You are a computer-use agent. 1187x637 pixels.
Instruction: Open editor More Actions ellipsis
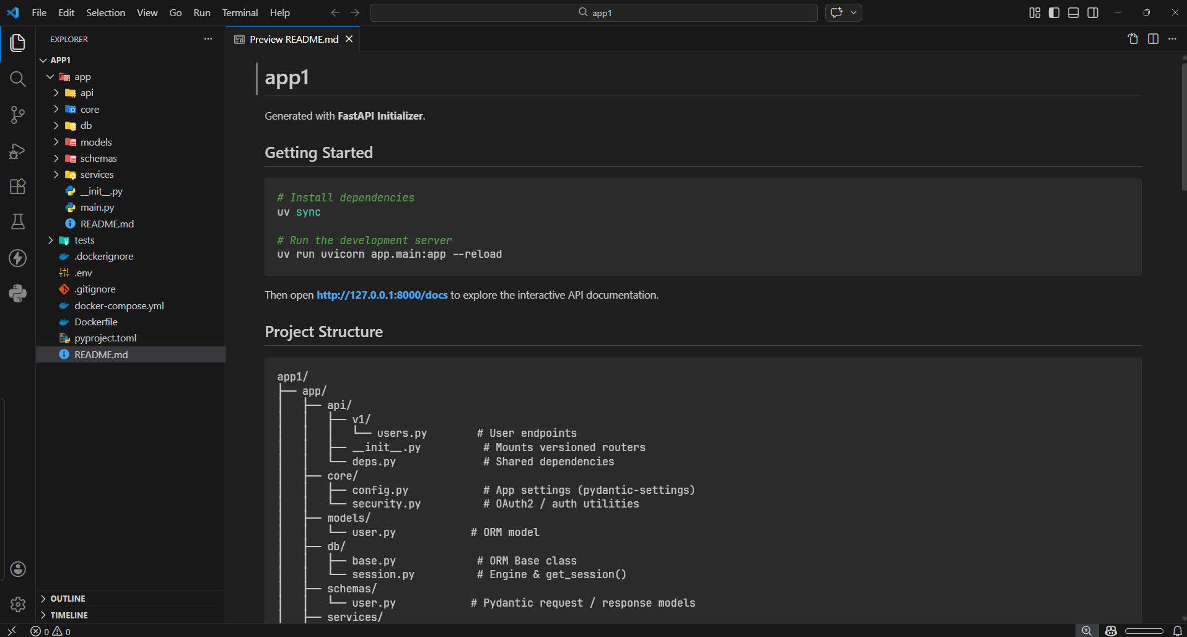click(1172, 39)
